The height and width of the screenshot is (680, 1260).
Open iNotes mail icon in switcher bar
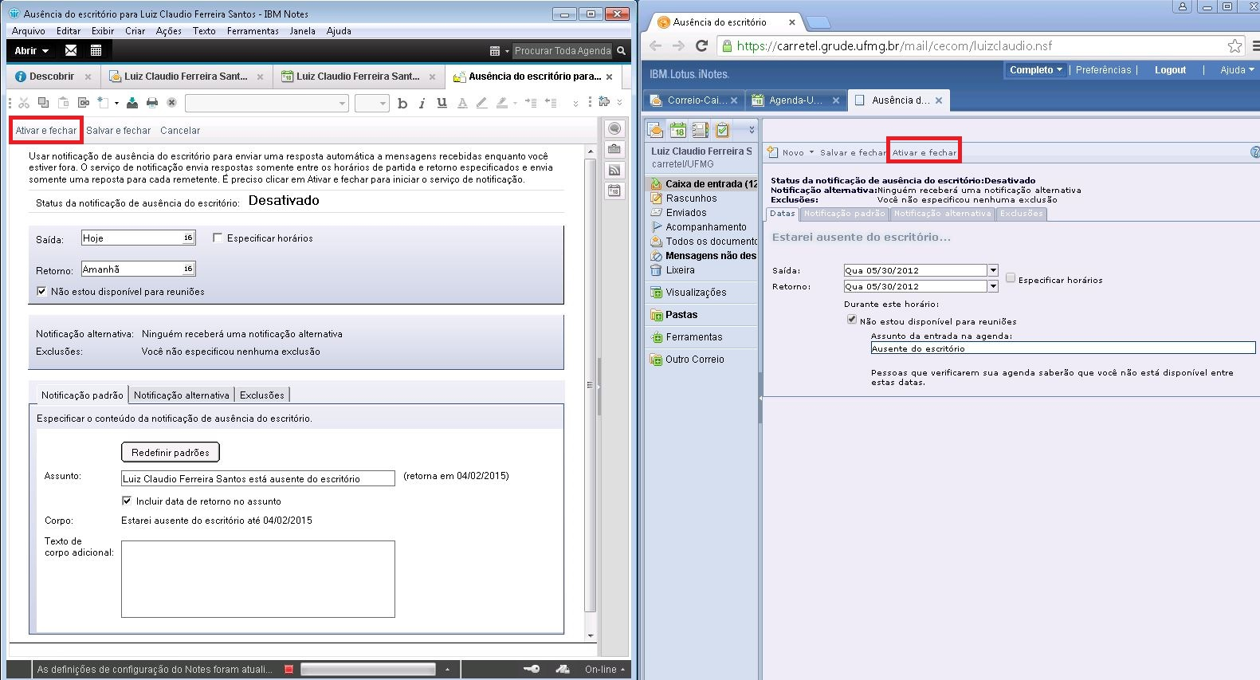point(655,130)
